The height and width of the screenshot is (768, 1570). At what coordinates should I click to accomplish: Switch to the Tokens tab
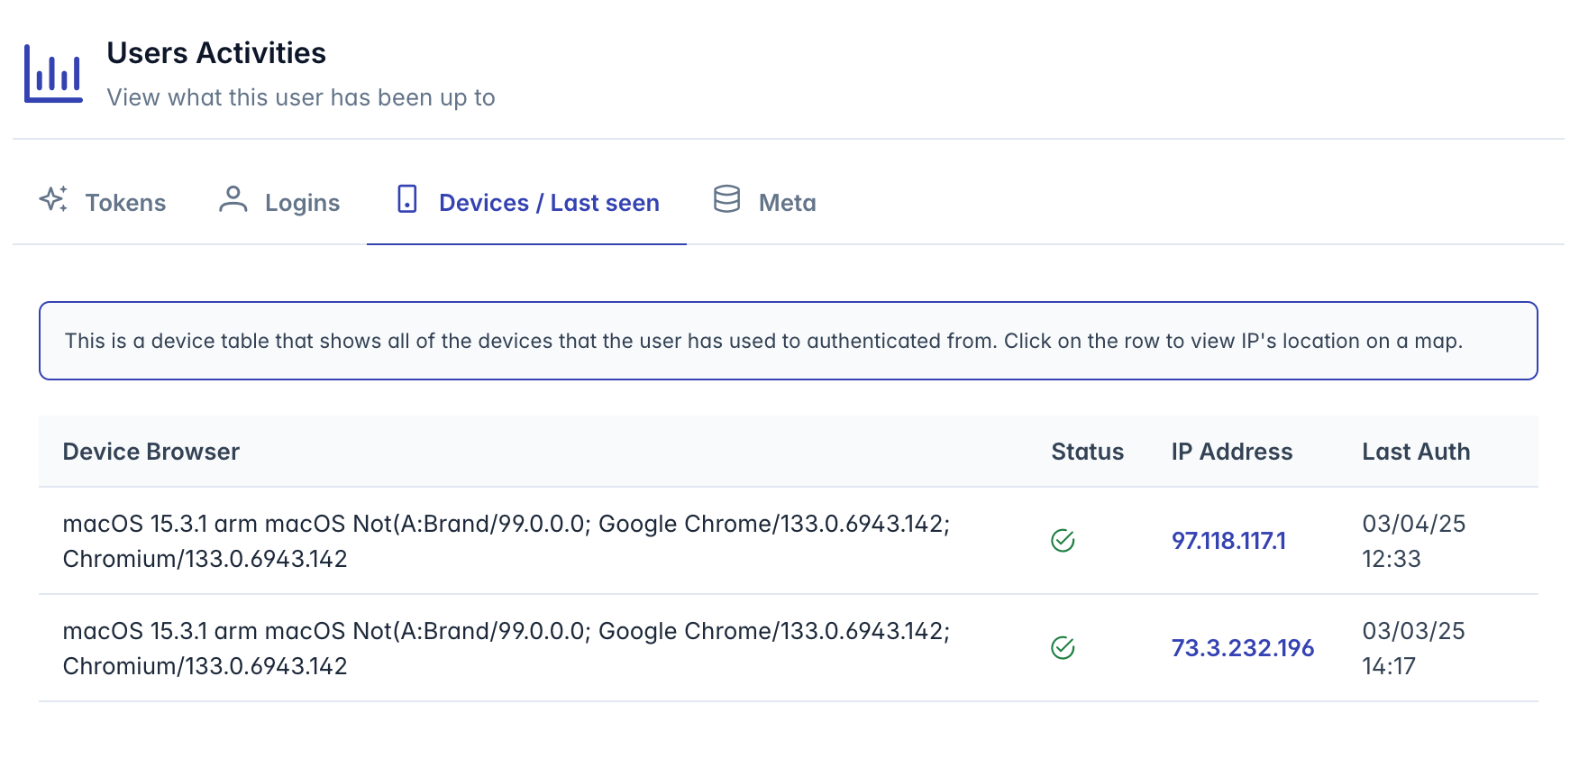pyautogui.click(x=103, y=202)
